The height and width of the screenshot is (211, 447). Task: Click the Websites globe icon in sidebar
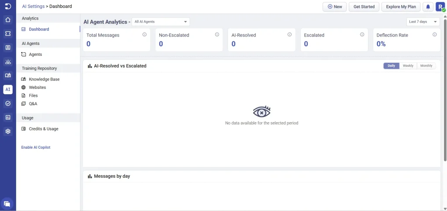(x=24, y=88)
